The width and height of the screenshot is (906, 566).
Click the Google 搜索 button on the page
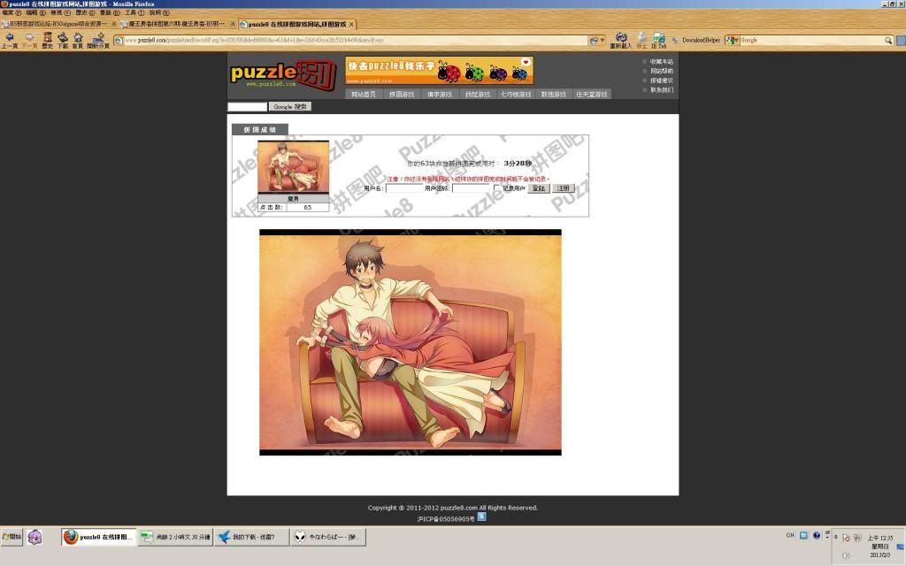(x=290, y=106)
